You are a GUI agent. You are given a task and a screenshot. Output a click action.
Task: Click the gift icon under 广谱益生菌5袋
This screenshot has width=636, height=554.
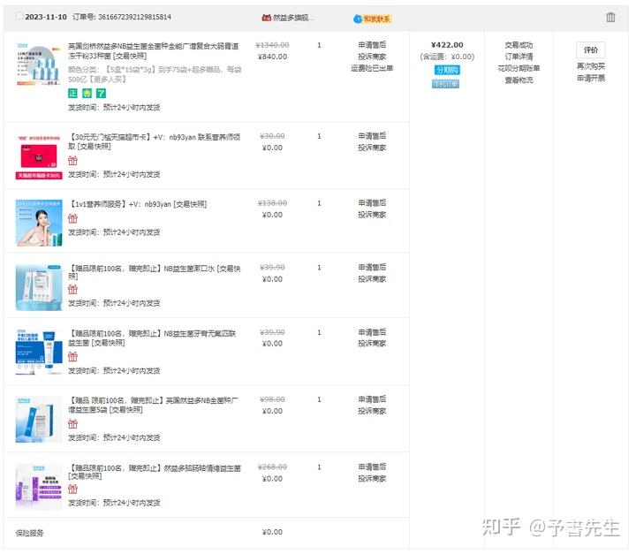(72, 424)
